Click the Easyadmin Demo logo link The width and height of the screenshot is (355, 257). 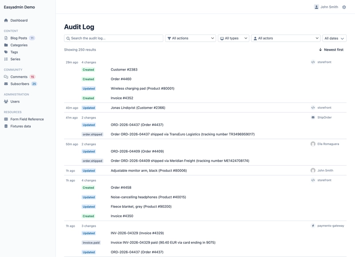[19, 7]
